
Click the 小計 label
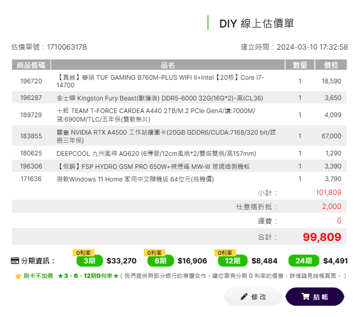(267, 192)
